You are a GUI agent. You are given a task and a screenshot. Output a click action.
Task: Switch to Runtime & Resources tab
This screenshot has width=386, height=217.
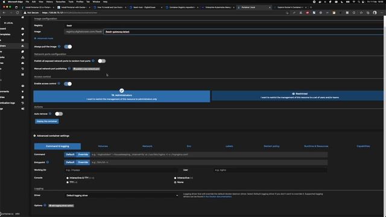[x=316, y=146]
